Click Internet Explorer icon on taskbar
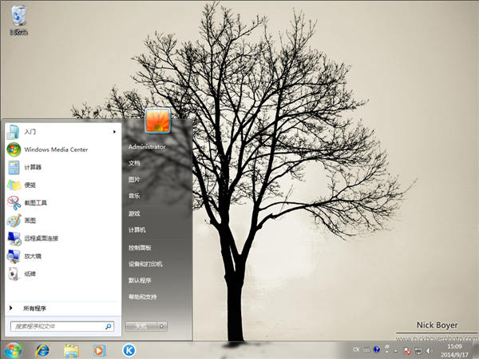This screenshot has width=479, height=359. (42, 350)
